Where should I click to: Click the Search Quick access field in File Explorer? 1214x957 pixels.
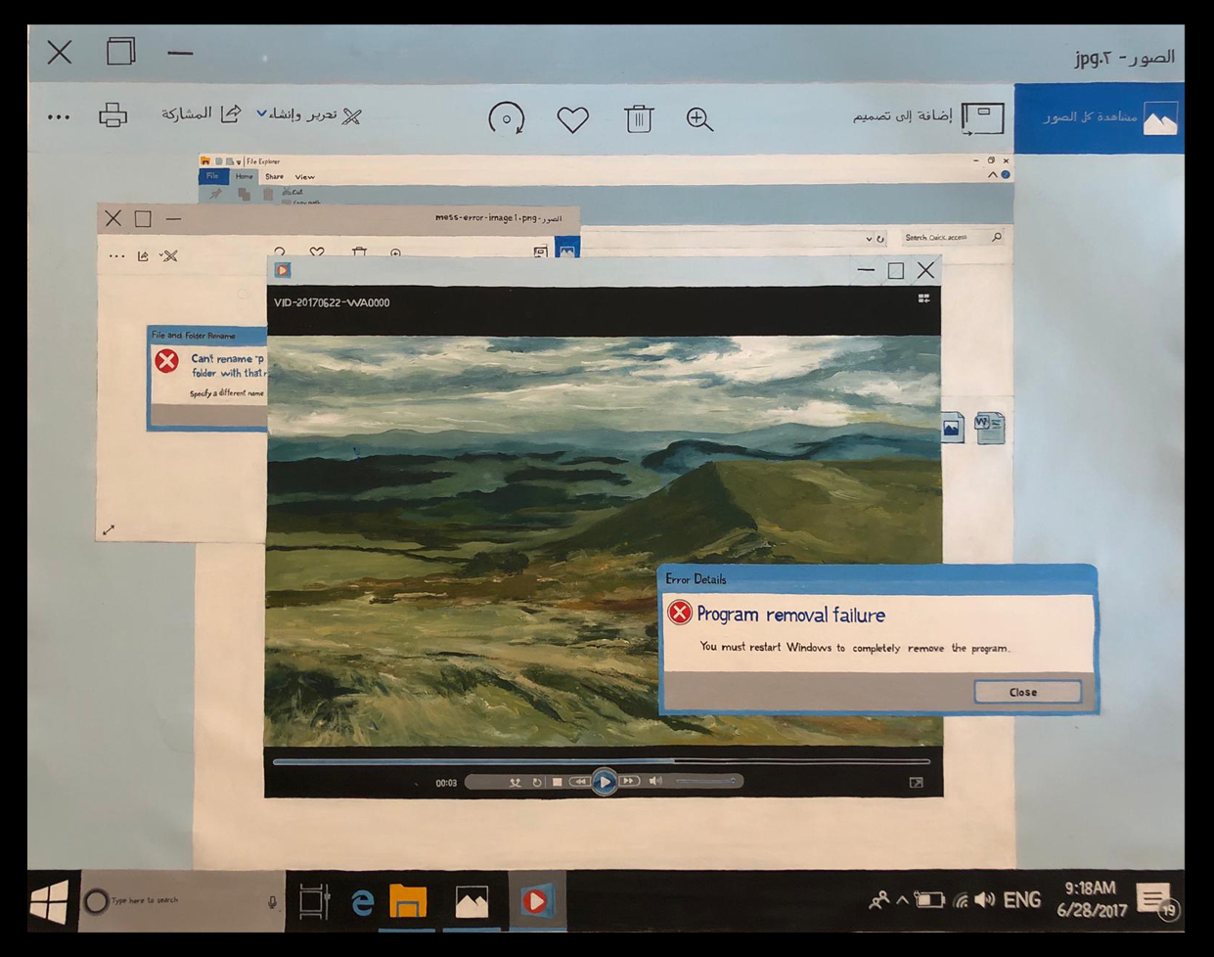952,237
